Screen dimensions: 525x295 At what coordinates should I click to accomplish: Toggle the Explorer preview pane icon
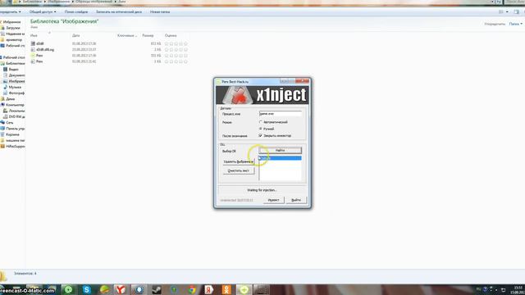[516, 11]
